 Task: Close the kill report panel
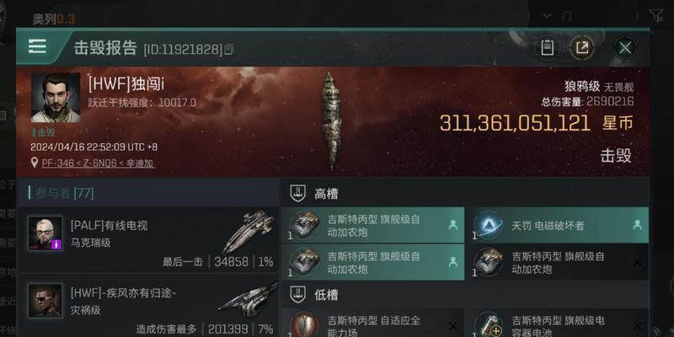625,48
